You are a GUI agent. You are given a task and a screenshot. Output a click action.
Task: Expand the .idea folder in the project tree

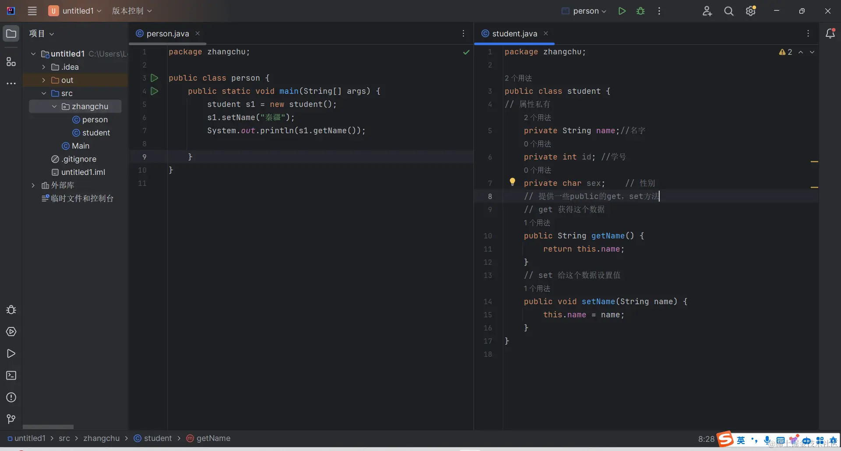tap(43, 67)
